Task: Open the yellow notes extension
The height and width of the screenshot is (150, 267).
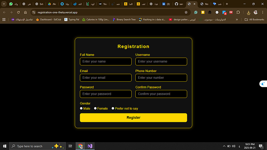Action: click(x=203, y=12)
